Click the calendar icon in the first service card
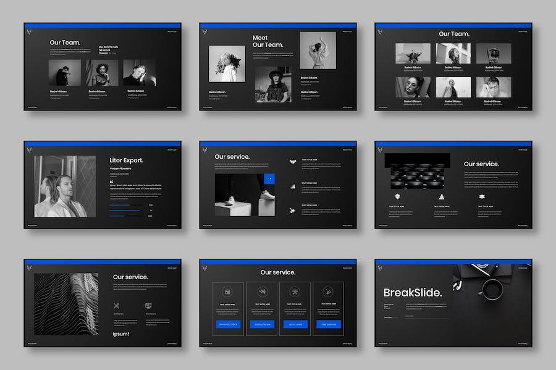This screenshot has width=556, height=370. point(228,292)
